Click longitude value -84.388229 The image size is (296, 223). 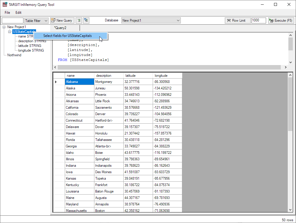point(167,146)
